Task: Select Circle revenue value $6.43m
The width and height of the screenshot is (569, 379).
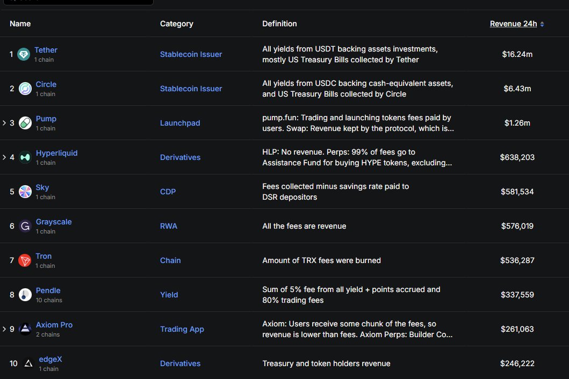Action: pyautogui.click(x=517, y=89)
